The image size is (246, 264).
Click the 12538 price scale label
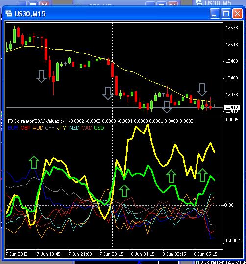click(x=232, y=28)
